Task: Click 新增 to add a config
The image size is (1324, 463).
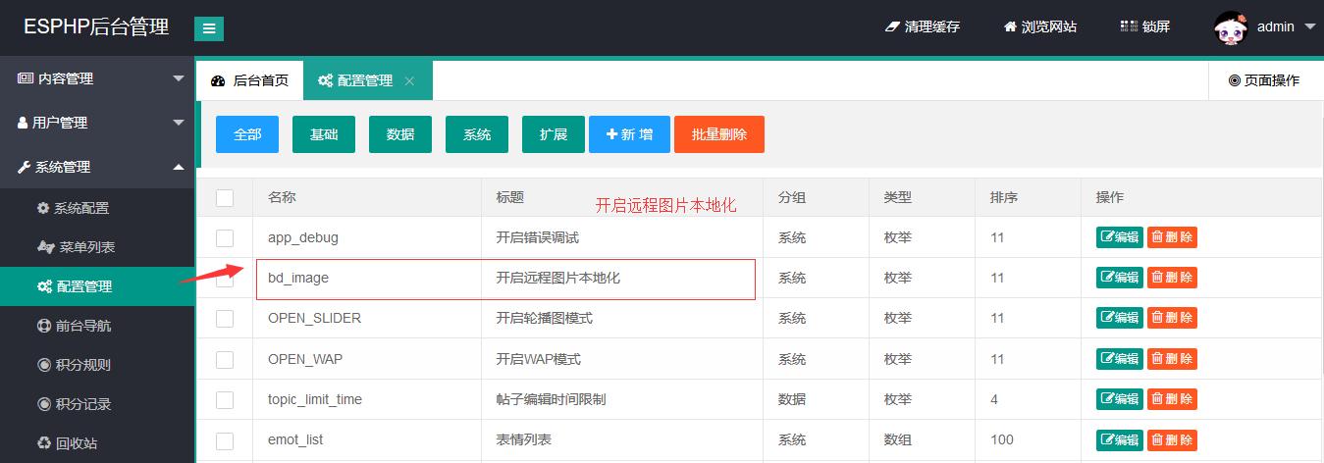Action: tap(629, 134)
